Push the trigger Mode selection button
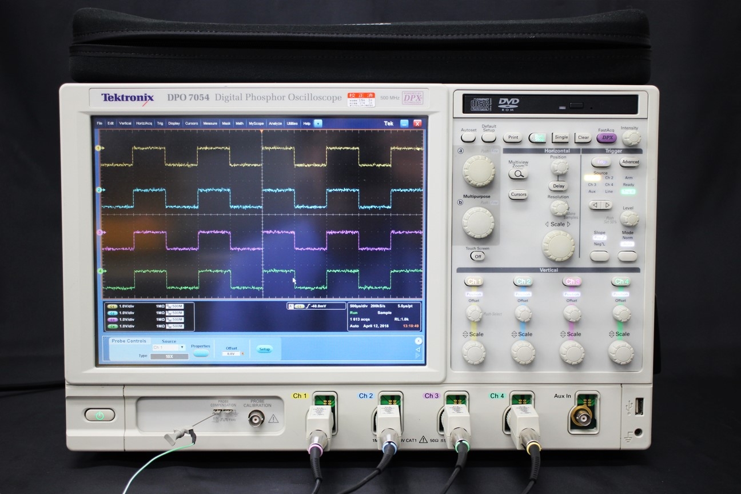The image size is (741, 494). tap(627, 256)
